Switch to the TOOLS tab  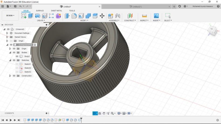pyautogui.click(x=72, y=11)
